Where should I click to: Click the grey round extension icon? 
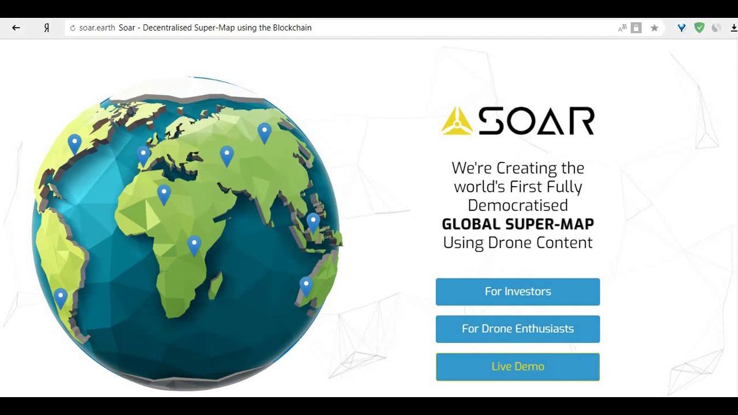(x=716, y=28)
